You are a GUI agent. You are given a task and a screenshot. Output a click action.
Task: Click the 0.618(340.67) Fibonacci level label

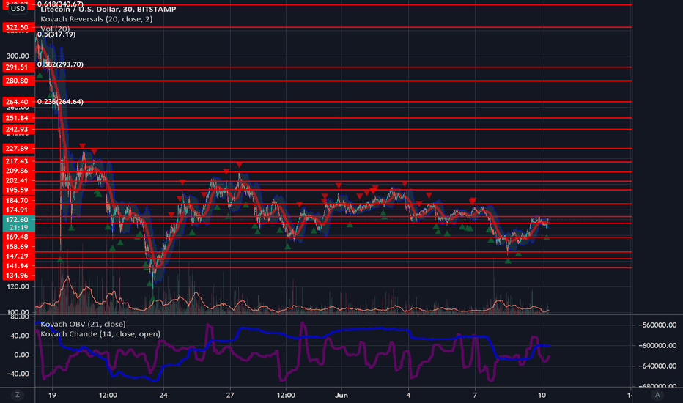[60, 4]
